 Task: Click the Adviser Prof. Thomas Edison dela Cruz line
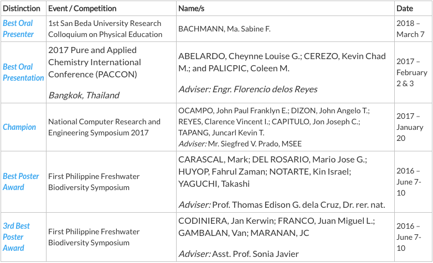point(282,205)
